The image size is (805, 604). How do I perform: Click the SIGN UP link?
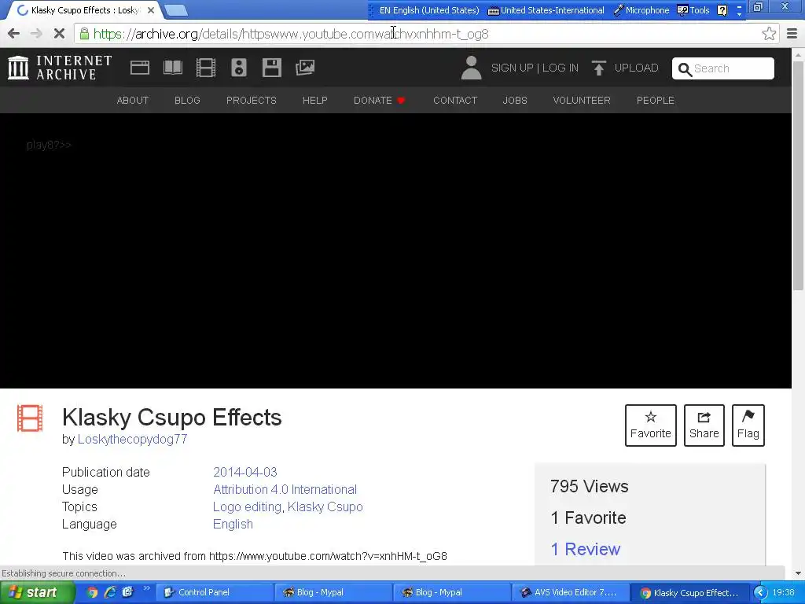[512, 68]
